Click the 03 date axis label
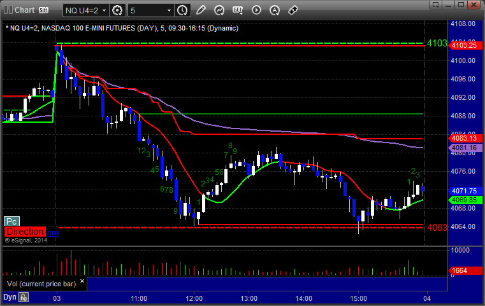Screen dimensions: 485x306 click(57, 298)
